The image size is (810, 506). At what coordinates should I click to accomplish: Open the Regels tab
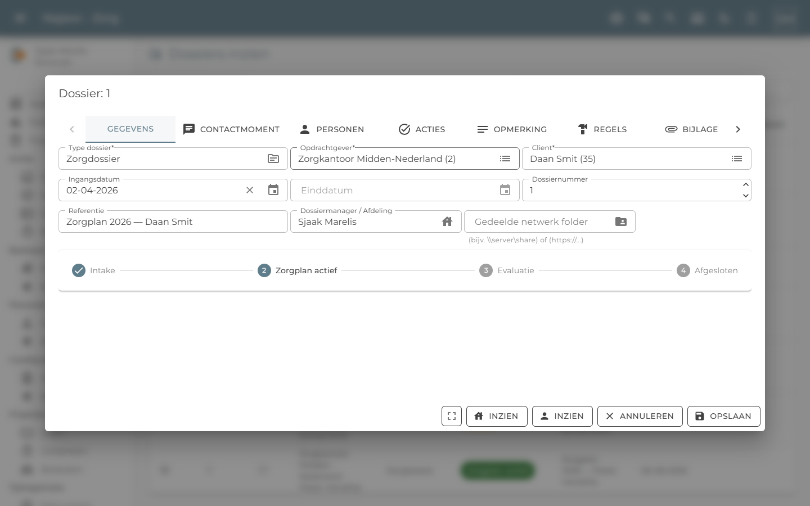pos(602,129)
